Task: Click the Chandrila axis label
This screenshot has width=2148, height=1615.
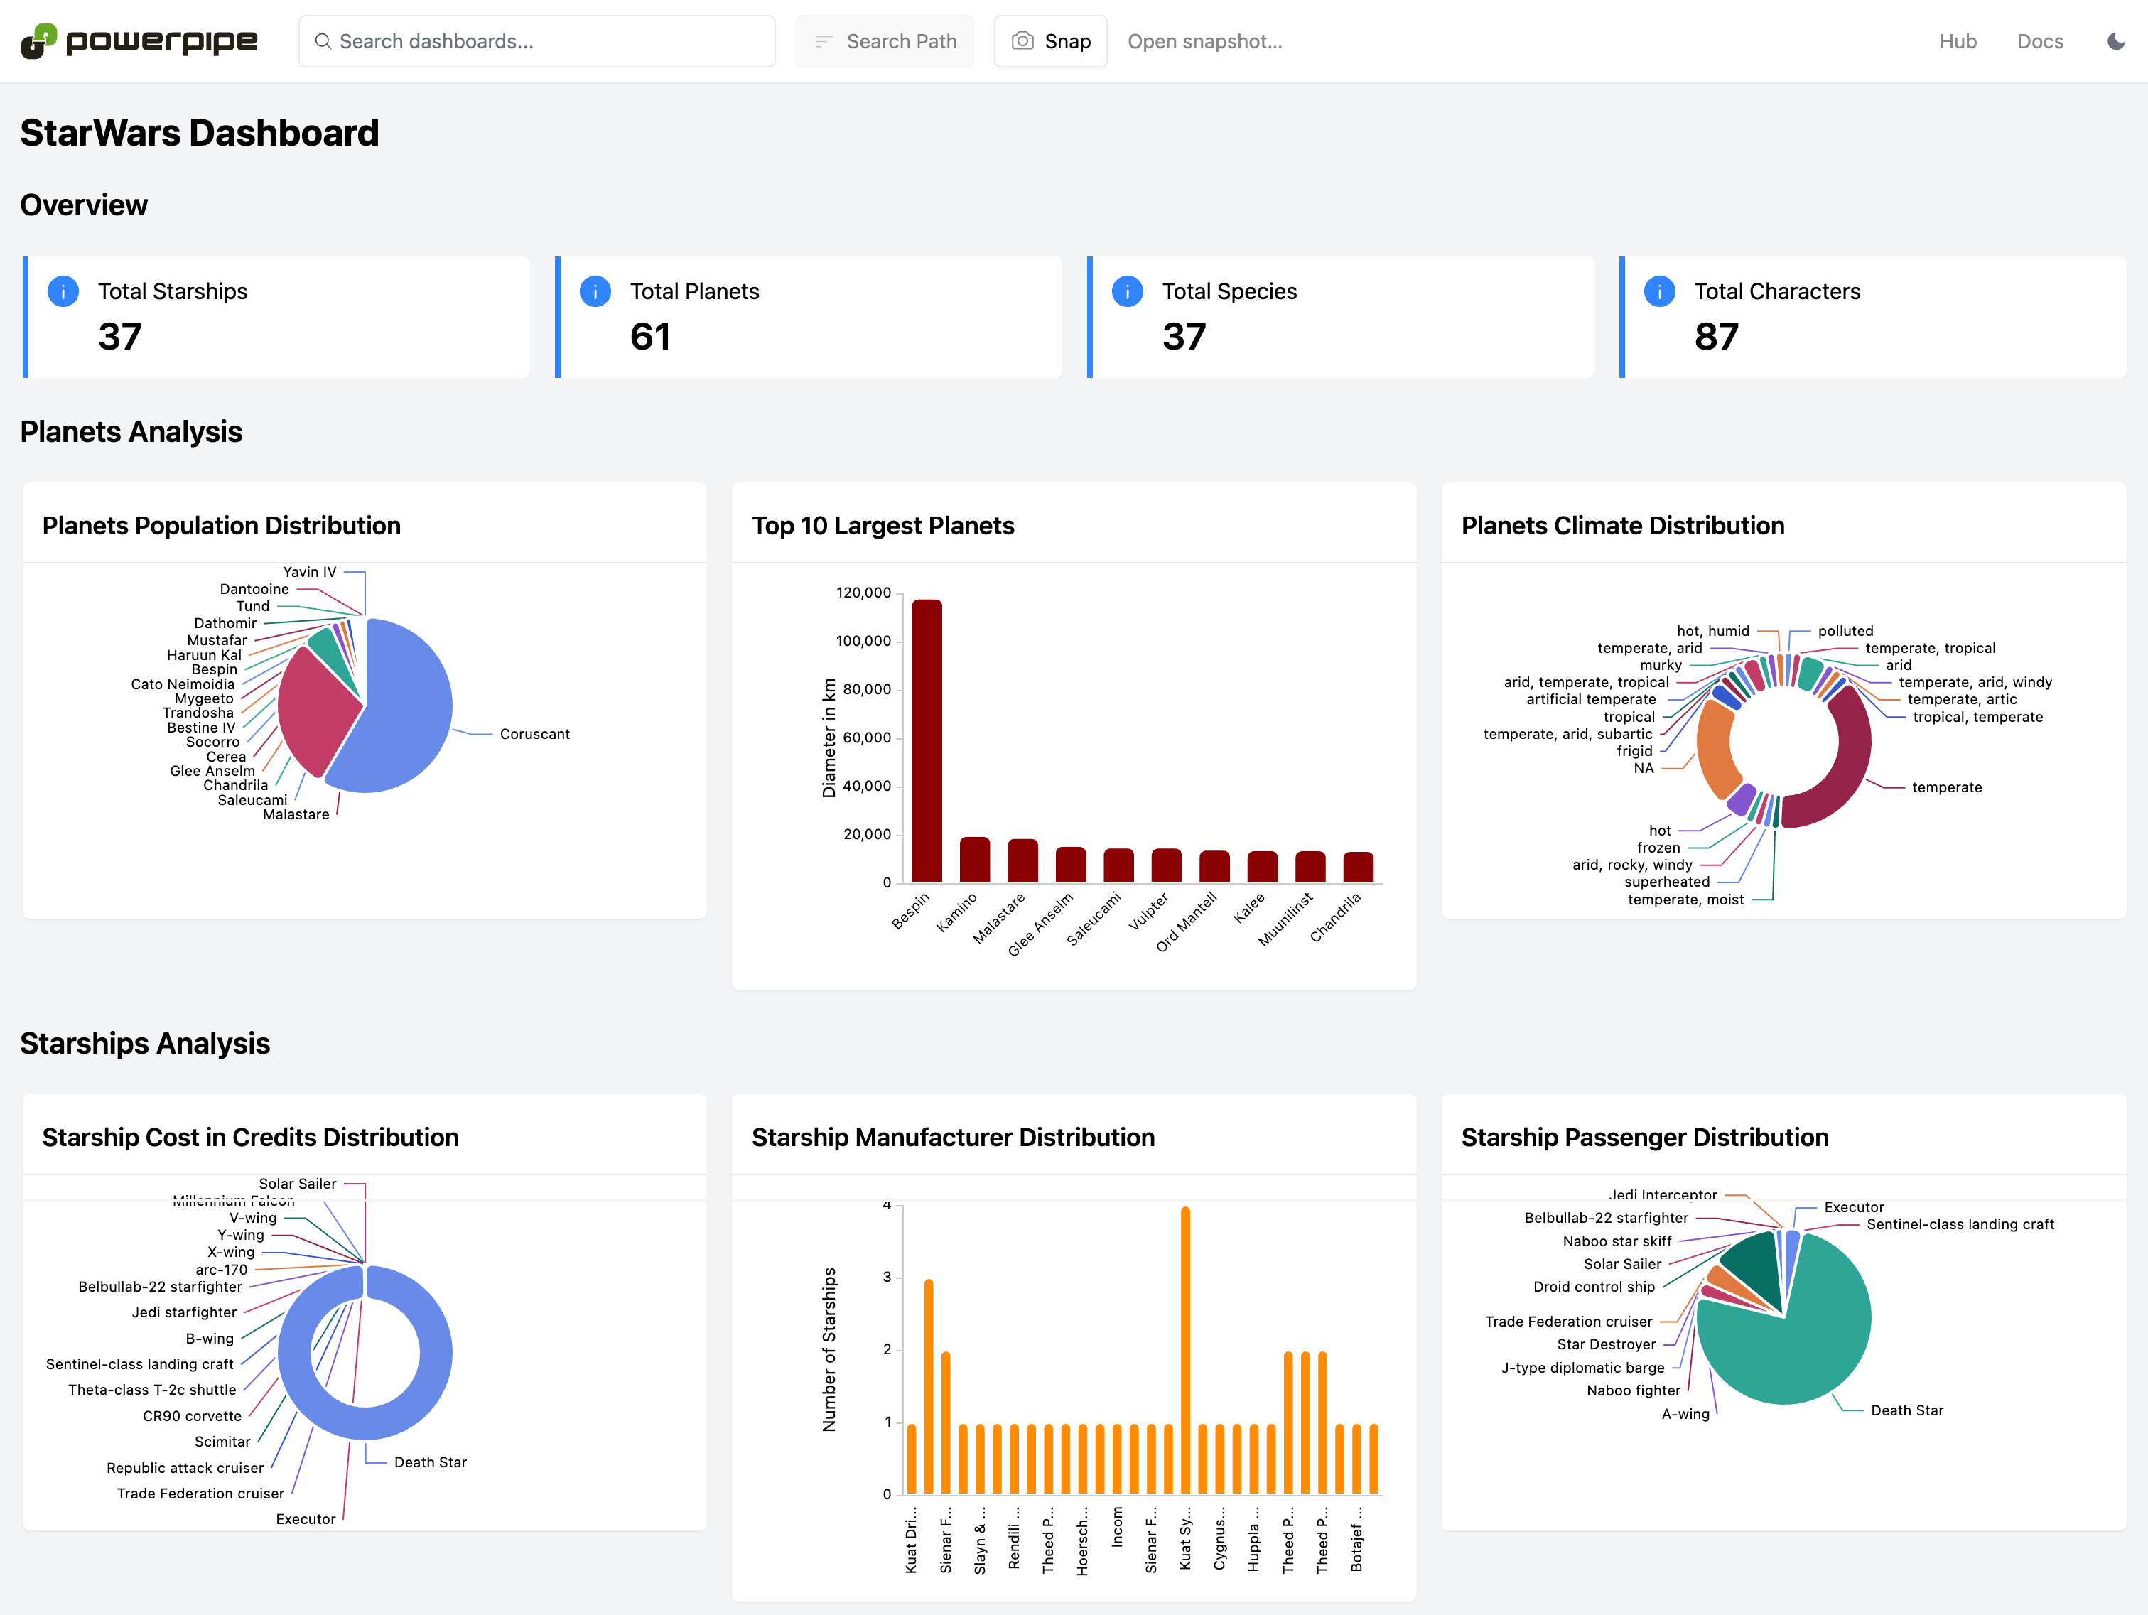Action: pyautogui.click(x=1336, y=917)
